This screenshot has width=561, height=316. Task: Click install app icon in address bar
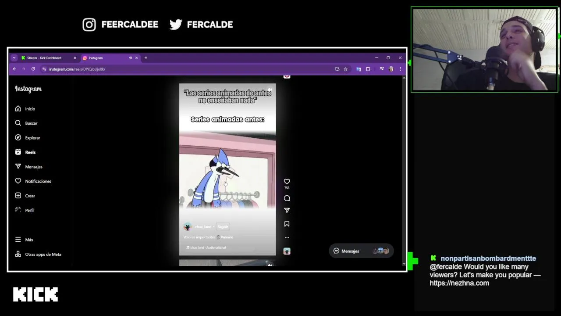(x=337, y=69)
